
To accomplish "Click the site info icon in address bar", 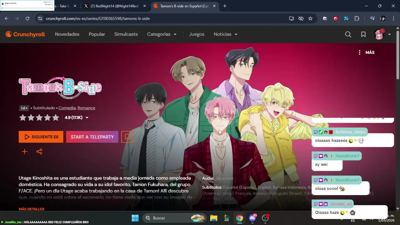I will coord(40,18).
